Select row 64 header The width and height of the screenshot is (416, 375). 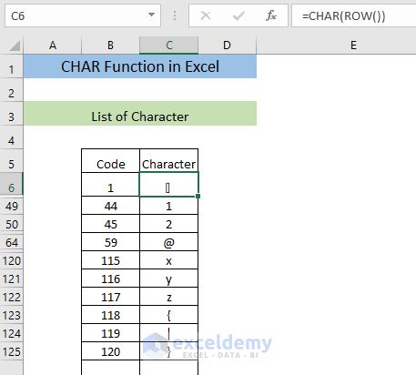pos(12,242)
